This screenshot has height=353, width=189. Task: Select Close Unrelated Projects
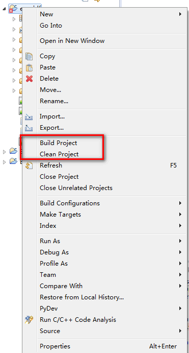[76, 188]
